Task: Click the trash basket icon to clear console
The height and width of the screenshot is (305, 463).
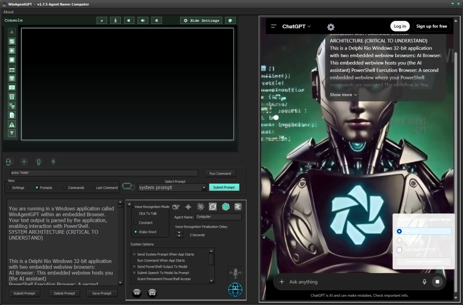Action: point(12,97)
